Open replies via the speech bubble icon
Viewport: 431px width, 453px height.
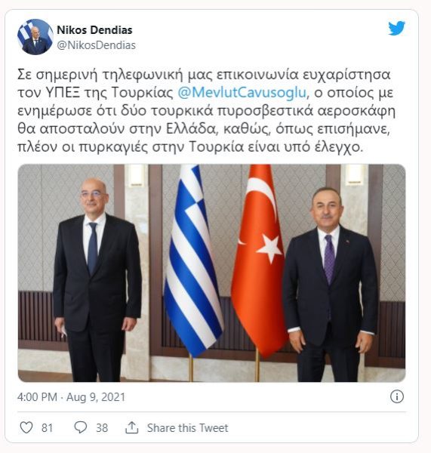[x=81, y=427]
